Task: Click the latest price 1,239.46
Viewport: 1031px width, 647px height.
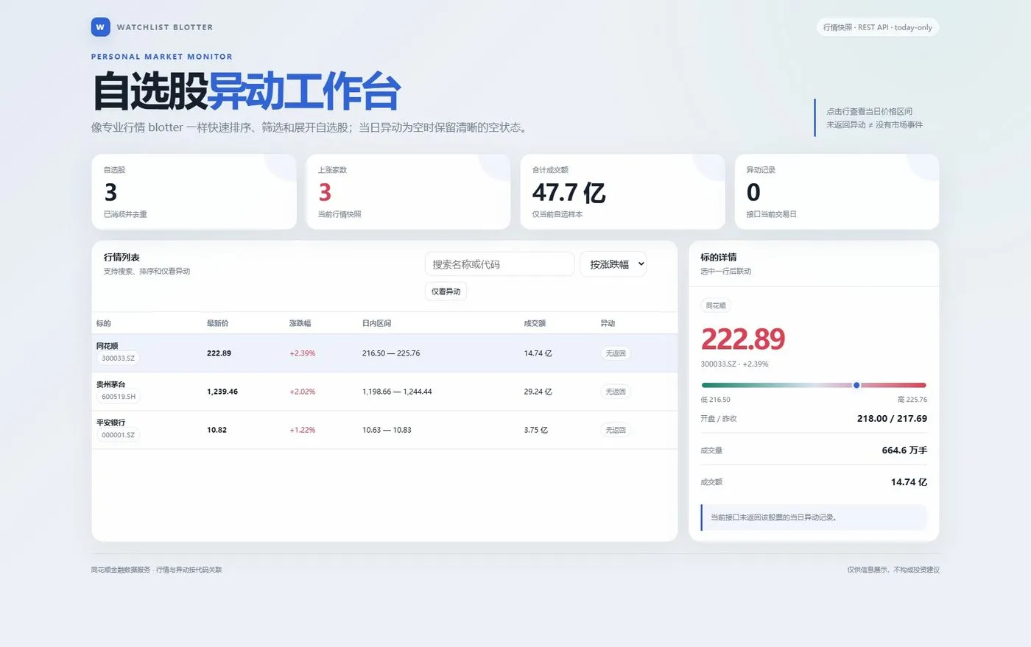Action: click(x=222, y=392)
